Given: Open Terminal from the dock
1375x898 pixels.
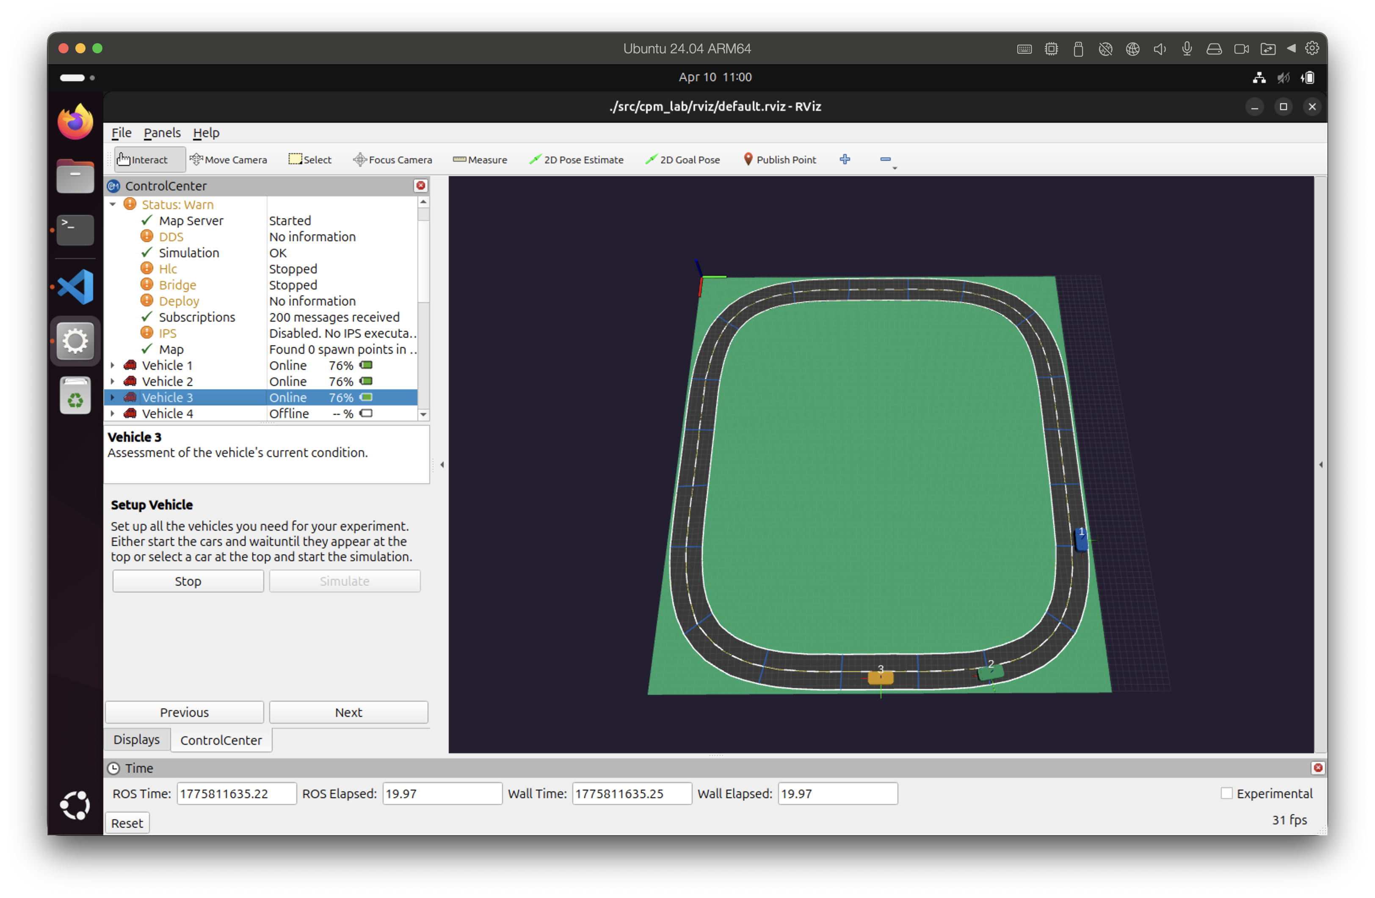Looking at the screenshot, I should (75, 230).
